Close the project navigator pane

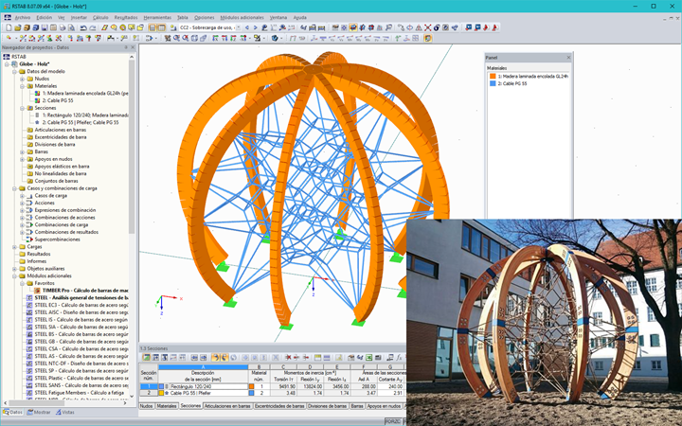[134, 47]
